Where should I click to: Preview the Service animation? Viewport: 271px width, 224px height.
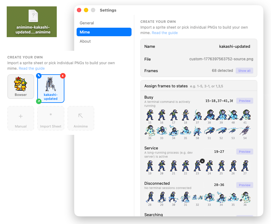244,152
